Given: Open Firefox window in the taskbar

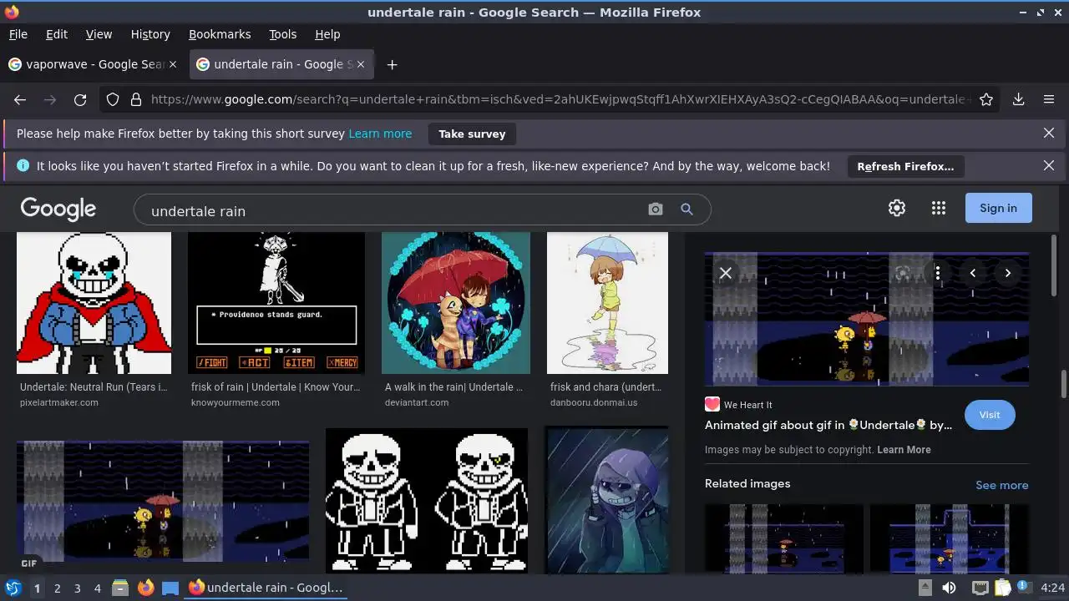Looking at the screenshot, I should tap(266, 588).
